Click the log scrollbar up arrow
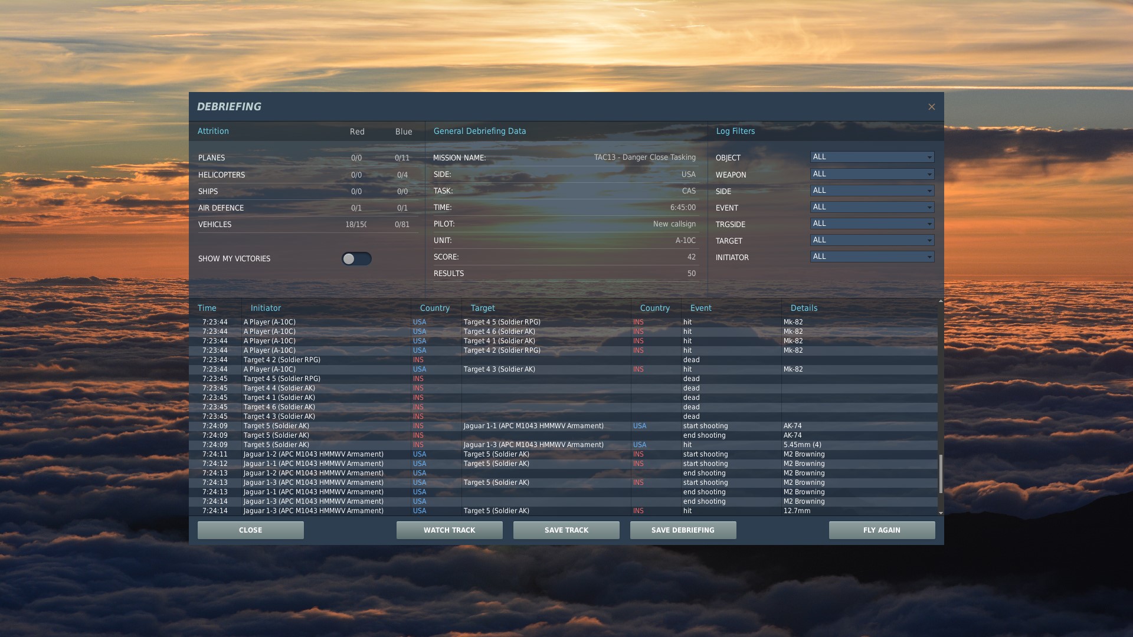The width and height of the screenshot is (1133, 637). coord(941,301)
